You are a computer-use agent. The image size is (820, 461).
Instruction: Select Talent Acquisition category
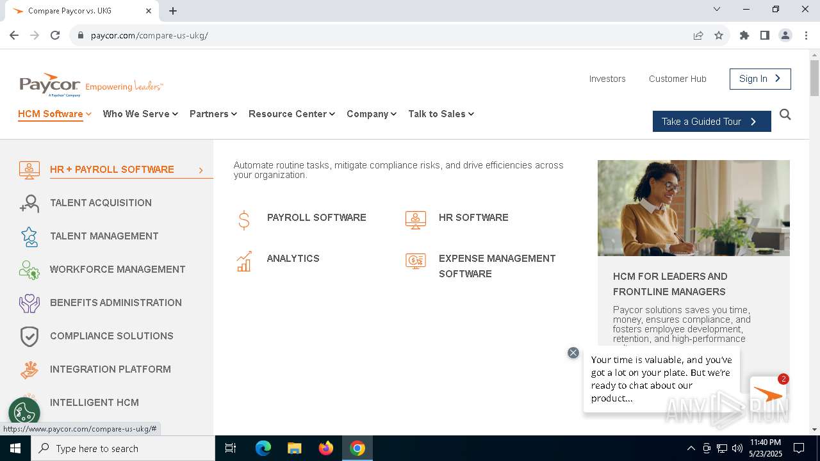101,203
